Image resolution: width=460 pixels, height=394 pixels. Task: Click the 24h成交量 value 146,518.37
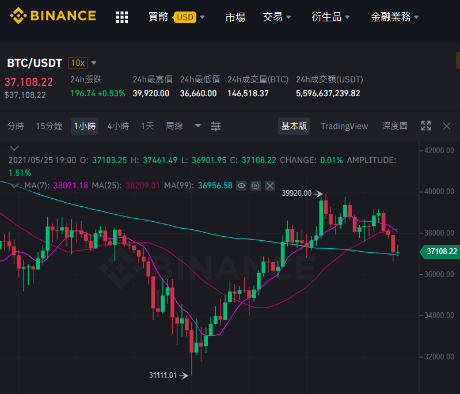(248, 93)
